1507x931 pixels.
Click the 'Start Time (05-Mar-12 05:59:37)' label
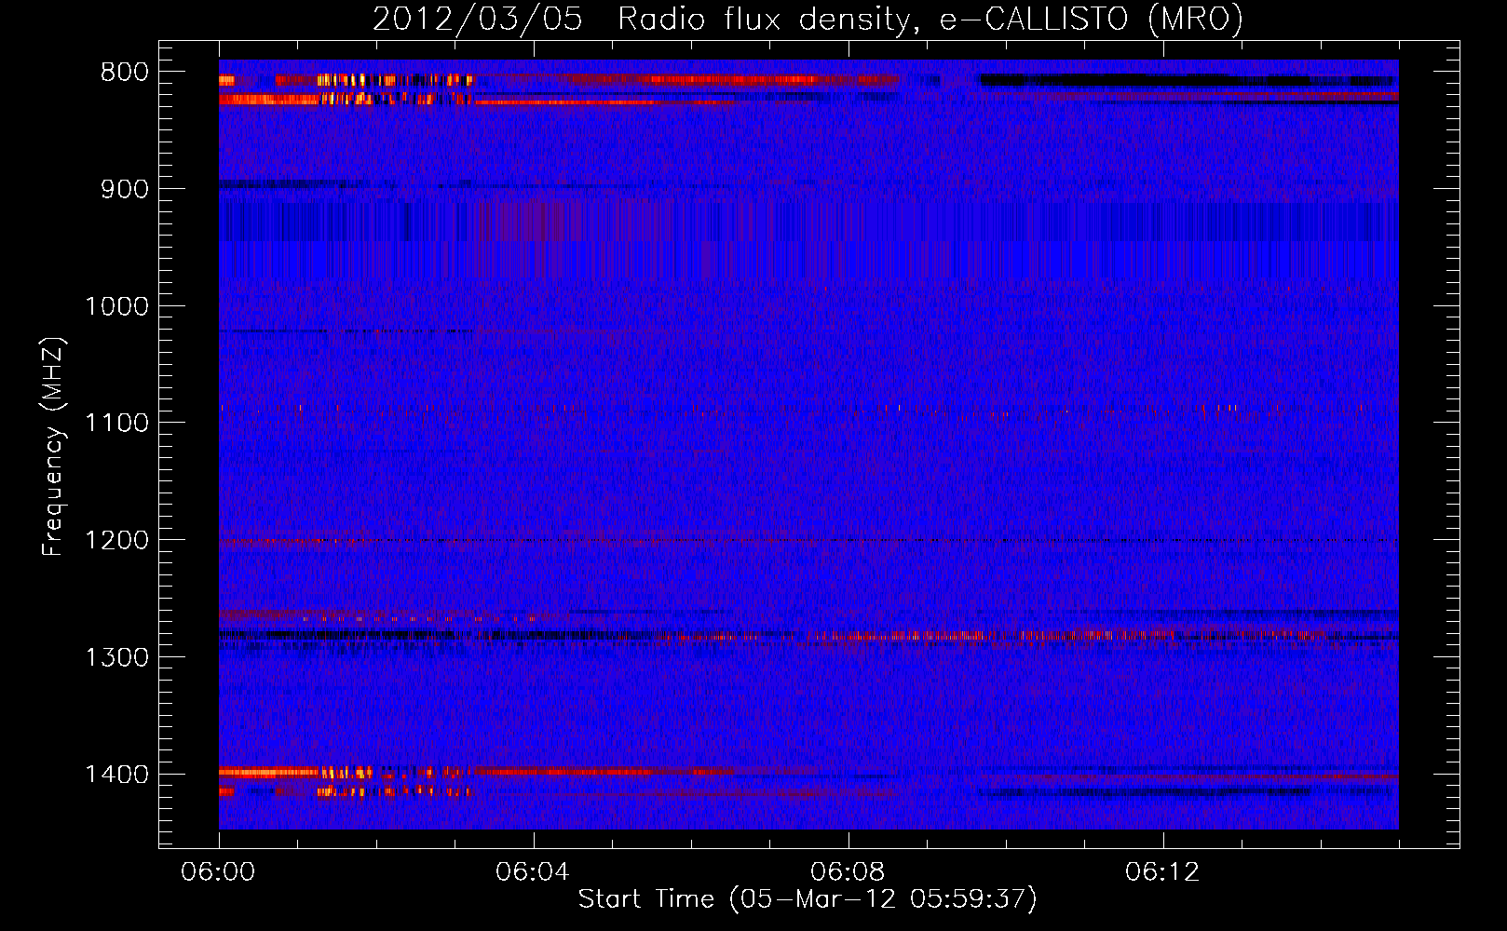[x=808, y=899]
